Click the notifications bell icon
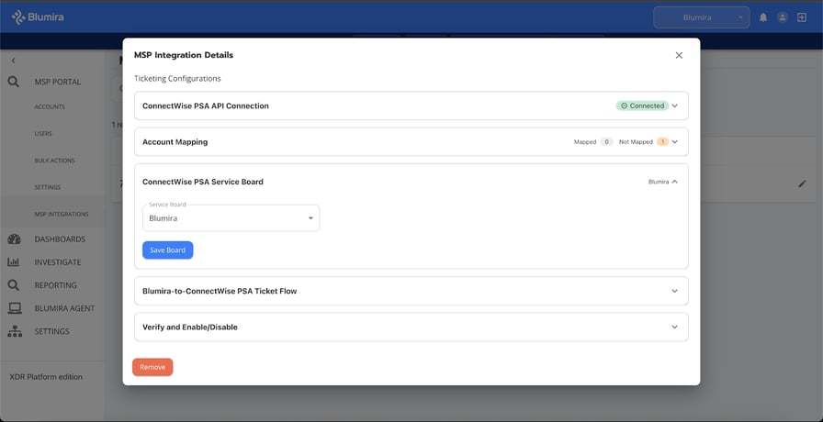This screenshot has height=422, width=823. [762, 17]
